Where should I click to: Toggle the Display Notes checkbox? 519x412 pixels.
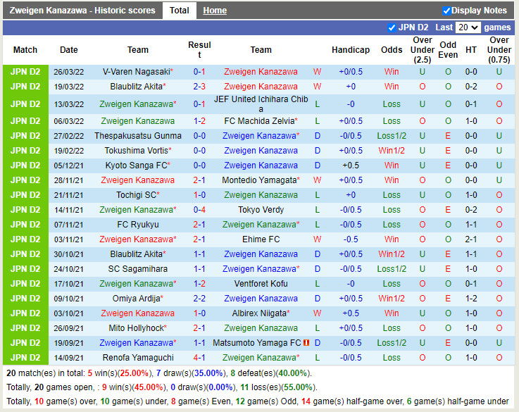point(446,11)
